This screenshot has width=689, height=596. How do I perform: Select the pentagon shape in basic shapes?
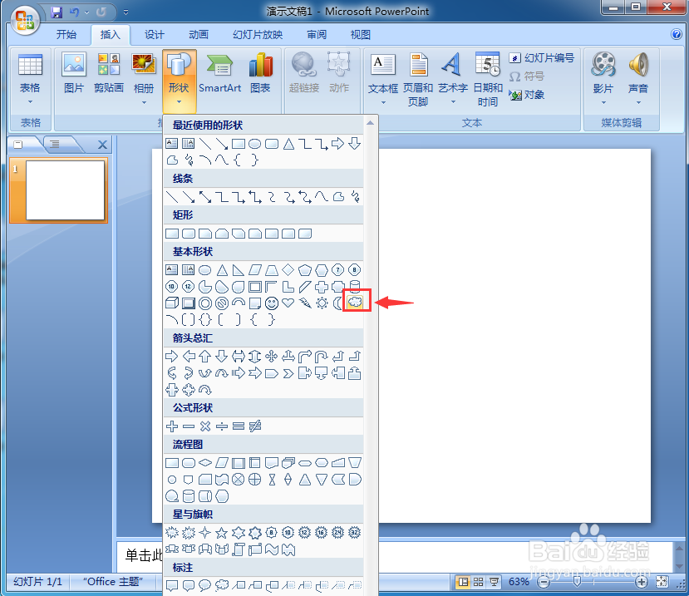pyautogui.click(x=305, y=270)
